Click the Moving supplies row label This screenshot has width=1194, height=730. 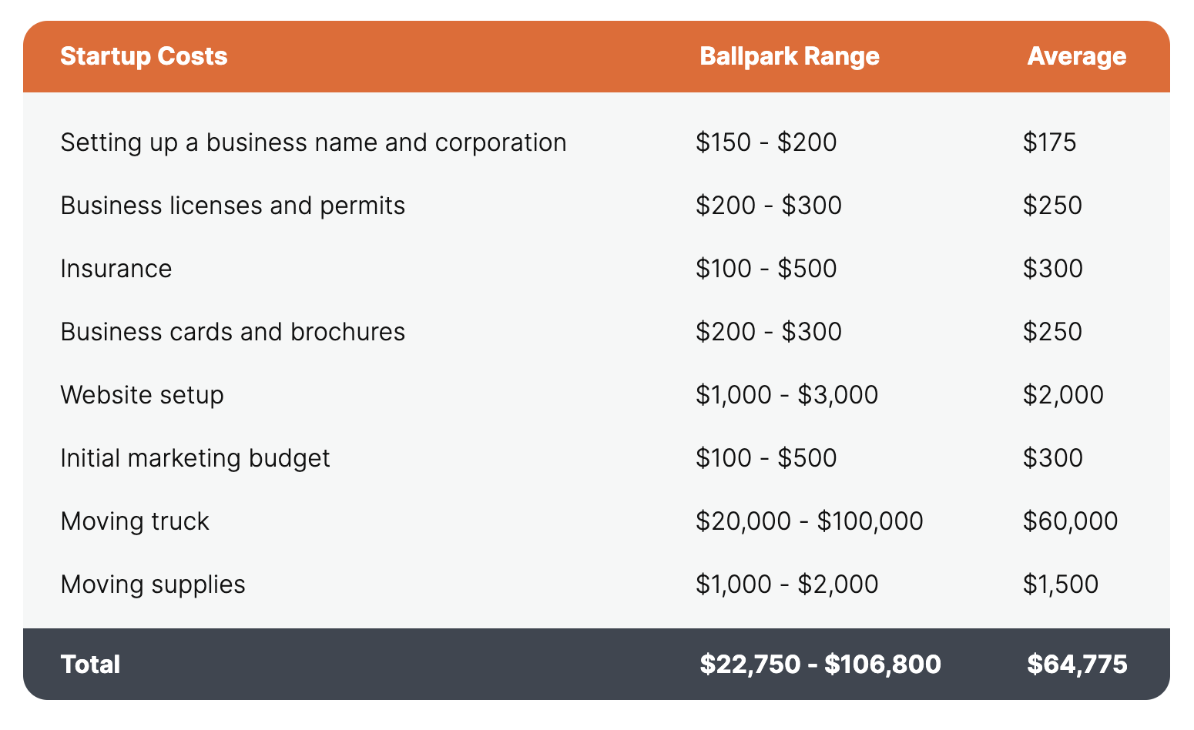click(153, 584)
